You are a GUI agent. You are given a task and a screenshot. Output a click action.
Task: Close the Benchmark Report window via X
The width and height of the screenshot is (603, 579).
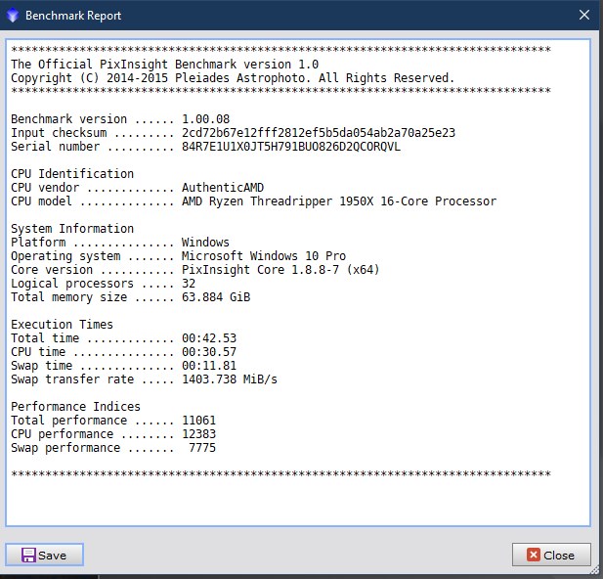[584, 15]
